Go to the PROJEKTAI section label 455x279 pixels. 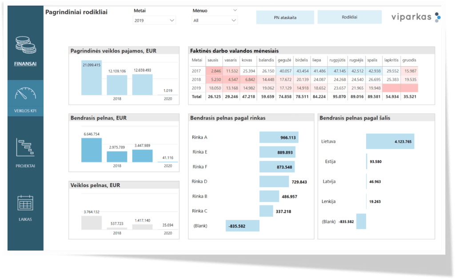coord(25,166)
